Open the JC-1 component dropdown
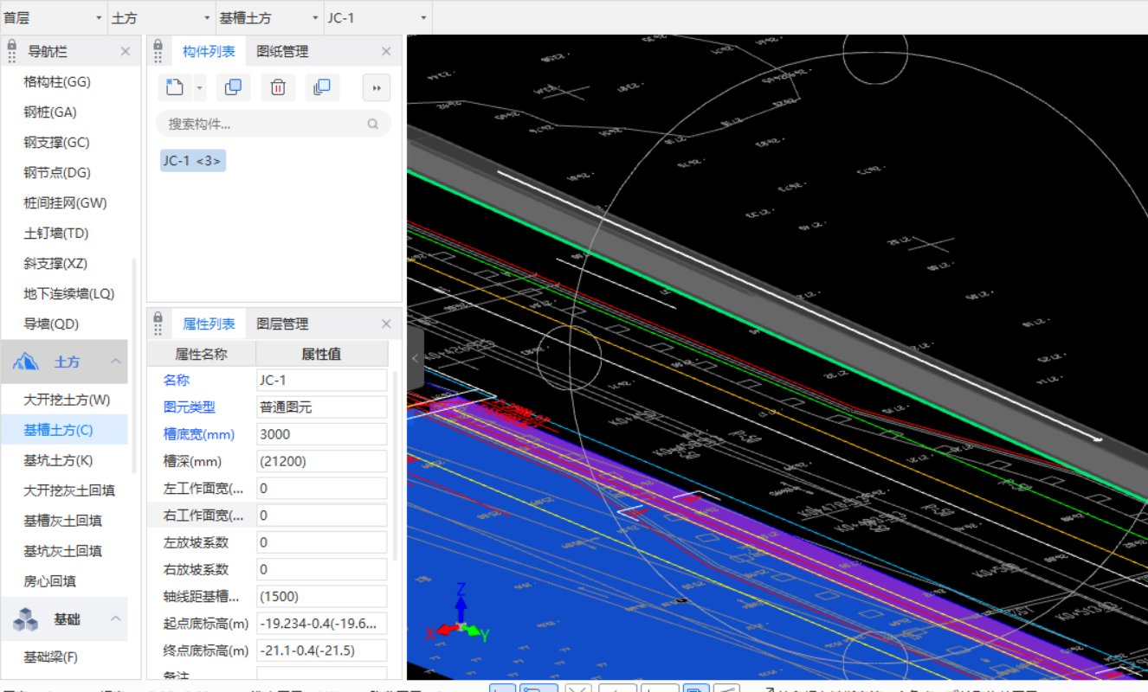Screen dimensions: 1148x692 (x=377, y=17)
